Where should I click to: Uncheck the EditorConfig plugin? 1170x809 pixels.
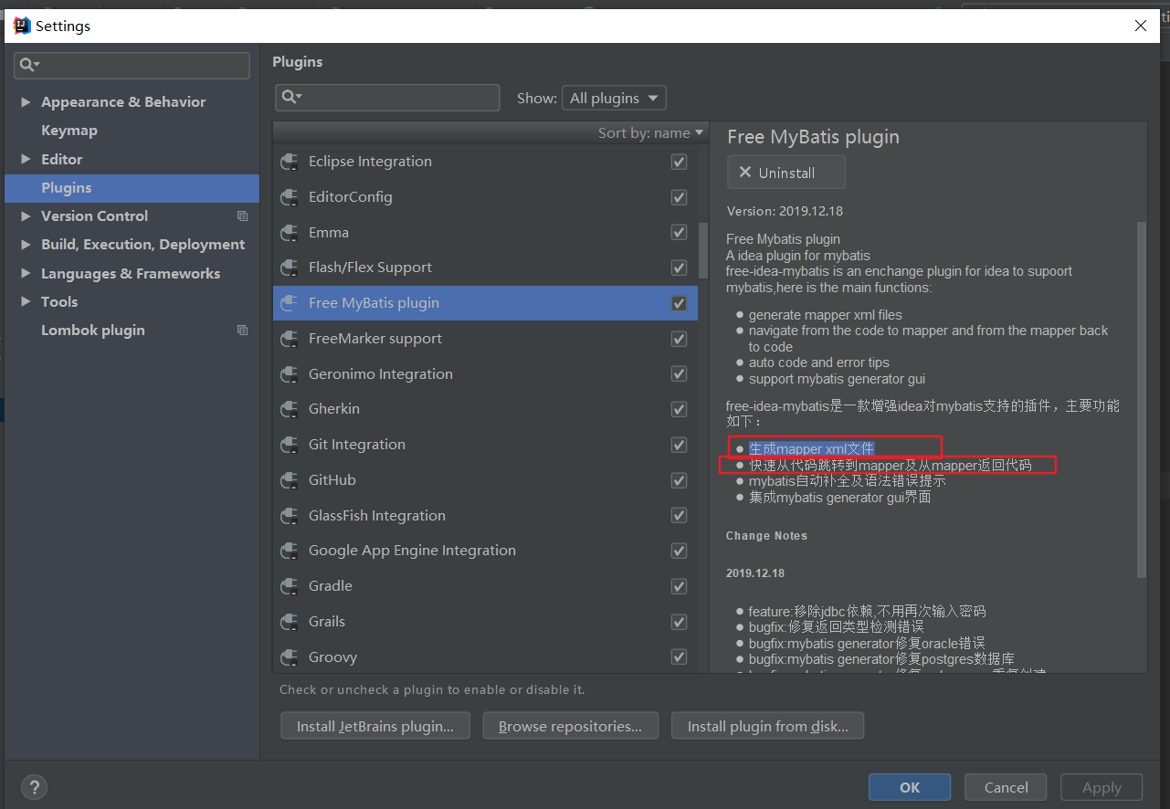pyautogui.click(x=679, y=197)
